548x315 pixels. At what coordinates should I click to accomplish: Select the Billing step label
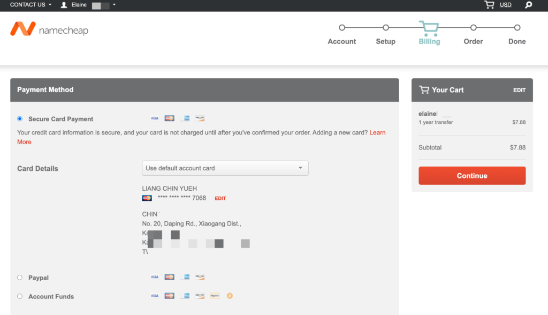click(430, 41)
